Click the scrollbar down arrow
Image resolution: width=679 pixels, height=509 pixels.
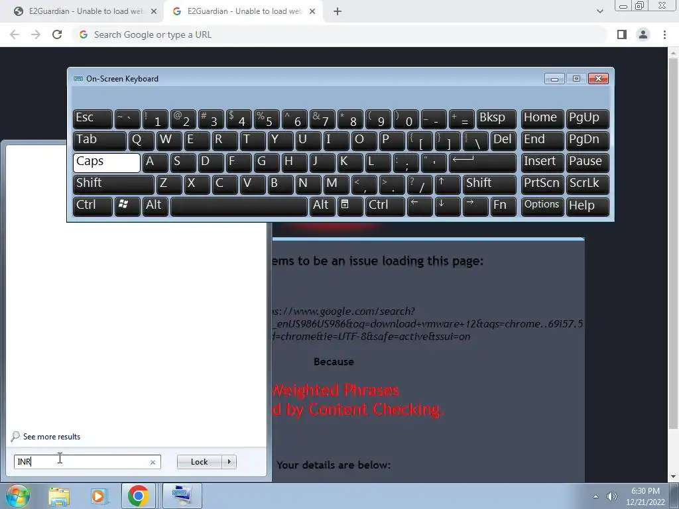coord(674,477)
